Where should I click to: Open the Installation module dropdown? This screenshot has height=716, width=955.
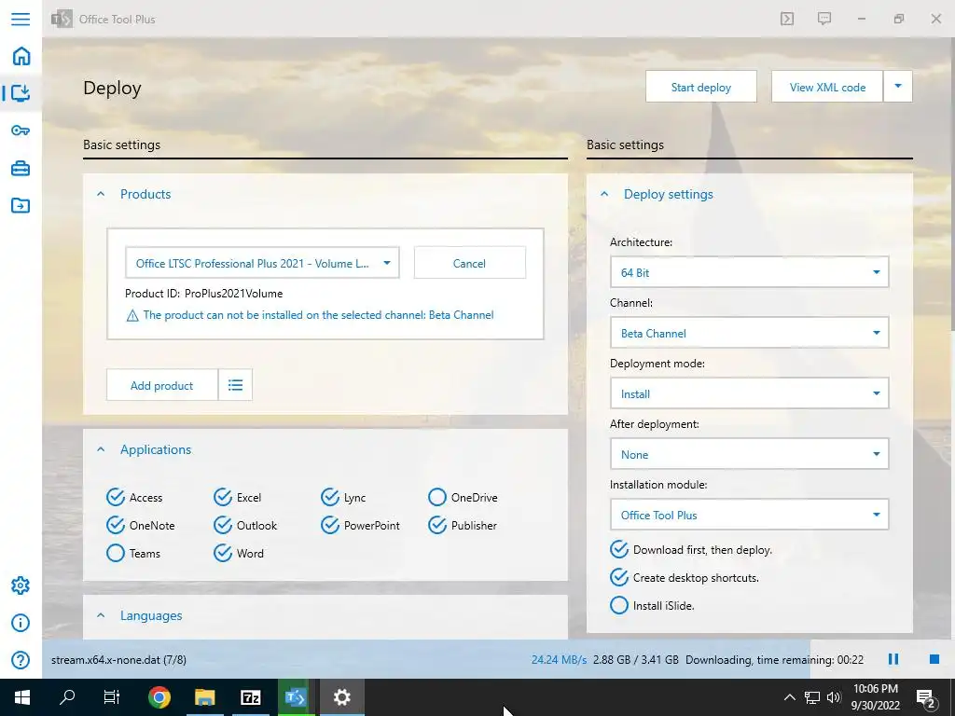(x=749, y=515)
